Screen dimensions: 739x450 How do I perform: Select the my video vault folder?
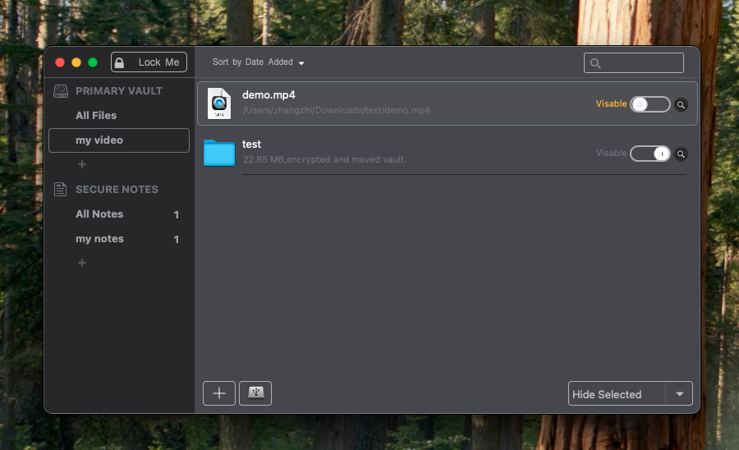click(119, 140)
